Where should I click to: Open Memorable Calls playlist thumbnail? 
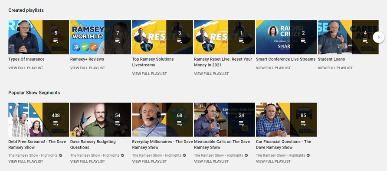(x=224, y=120)
